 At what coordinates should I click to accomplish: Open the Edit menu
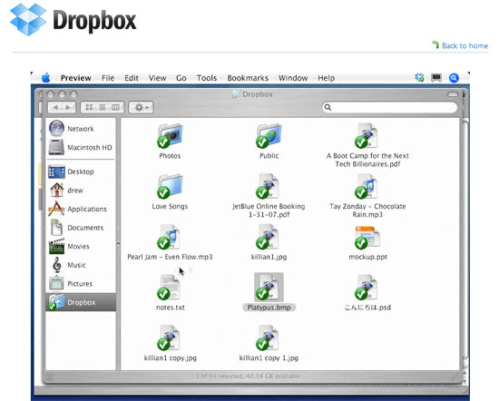point(132,78)
